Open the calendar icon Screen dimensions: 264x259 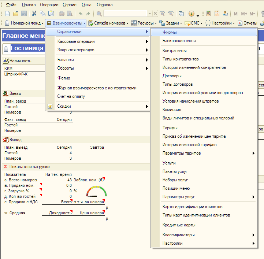217,14
